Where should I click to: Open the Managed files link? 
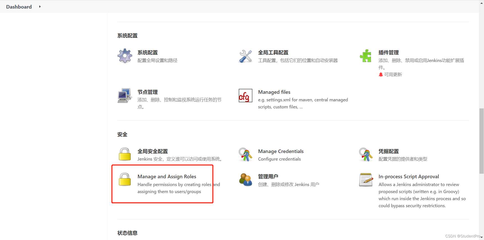274,92
